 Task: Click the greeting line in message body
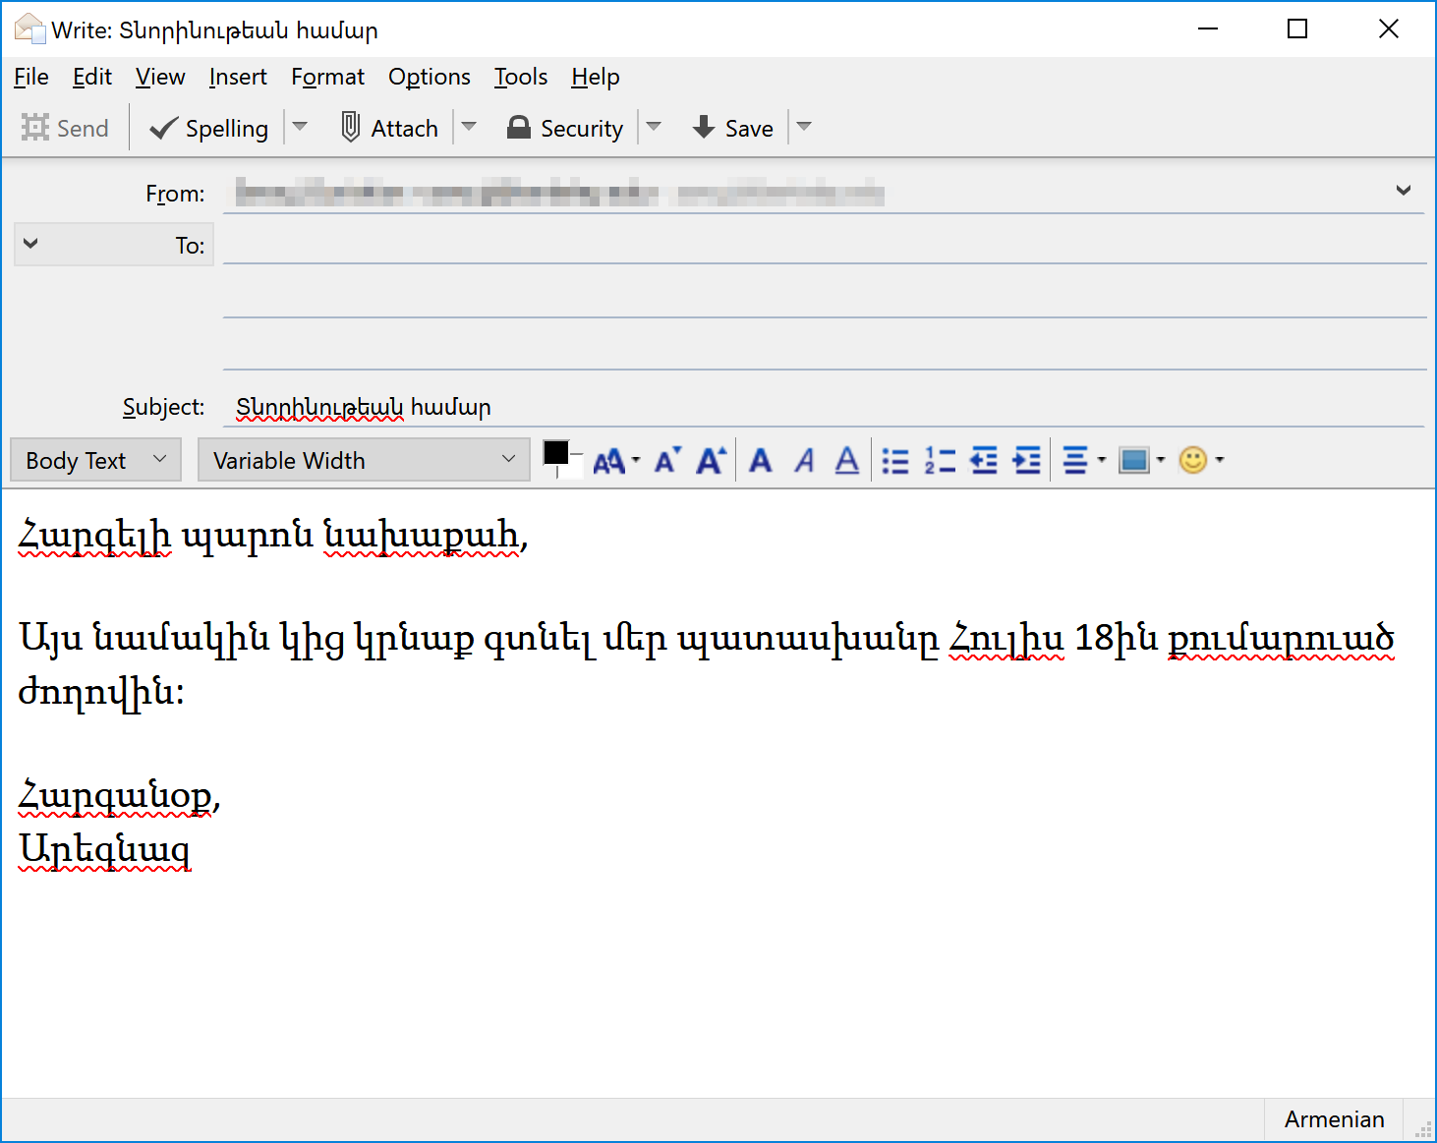pos(273,536)
